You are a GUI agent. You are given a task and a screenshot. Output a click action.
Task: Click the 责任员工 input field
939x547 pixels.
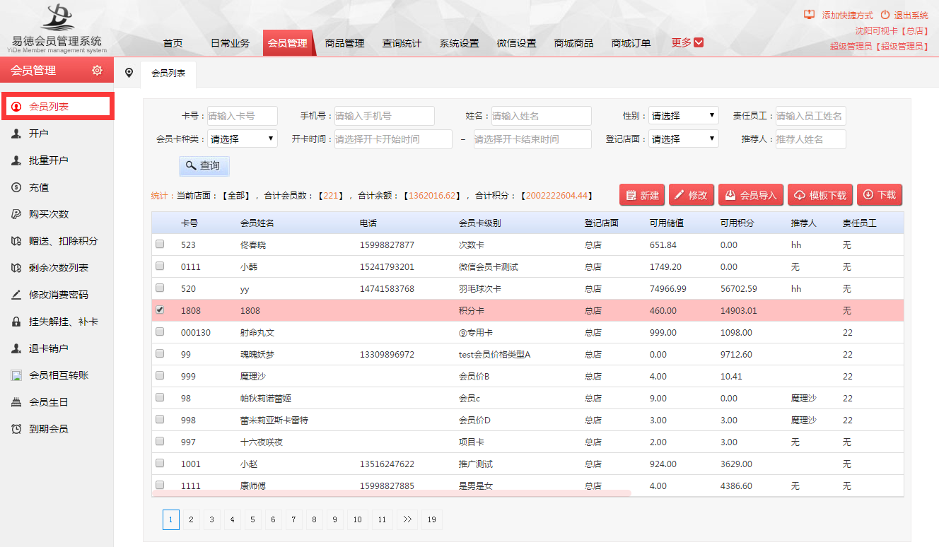tap(811, 116)
